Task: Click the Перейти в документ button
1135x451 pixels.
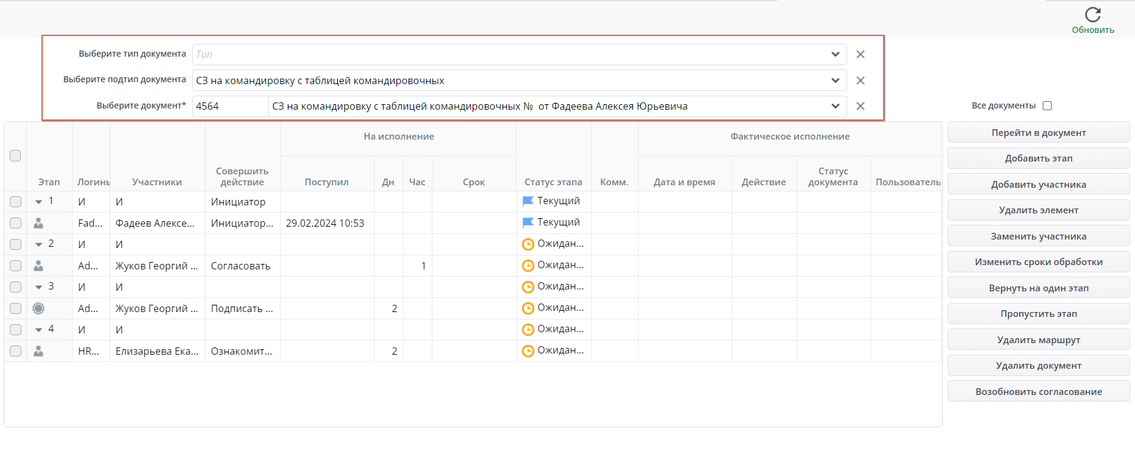Action: 1038,133
